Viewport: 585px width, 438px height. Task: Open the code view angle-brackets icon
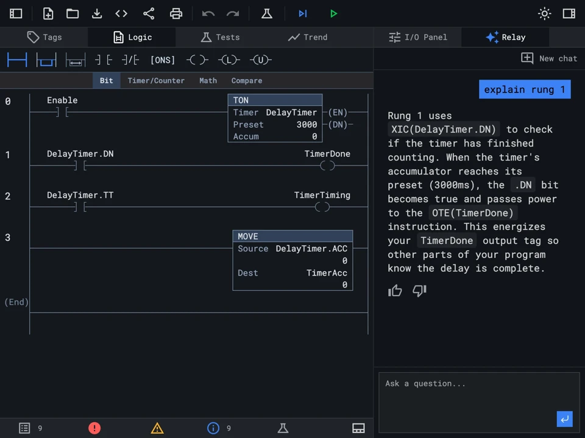121,14
